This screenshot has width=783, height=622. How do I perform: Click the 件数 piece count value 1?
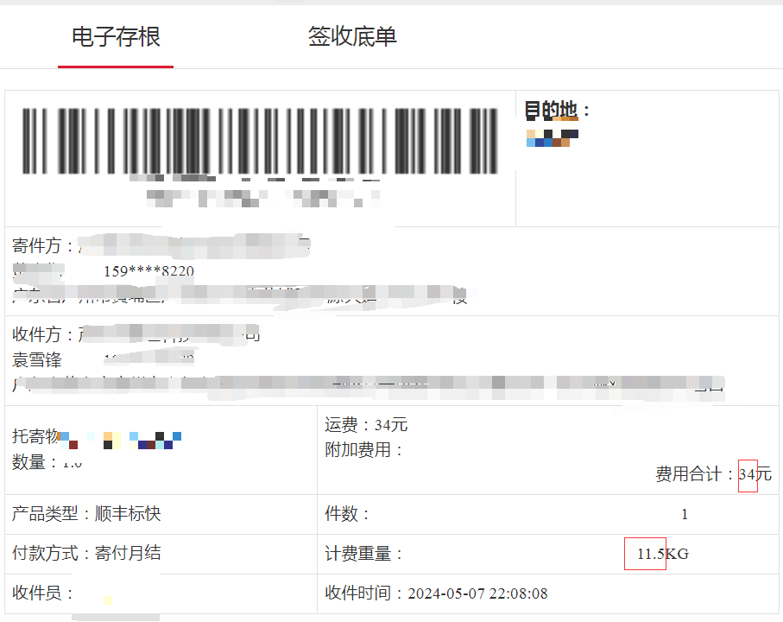point(685,514)
